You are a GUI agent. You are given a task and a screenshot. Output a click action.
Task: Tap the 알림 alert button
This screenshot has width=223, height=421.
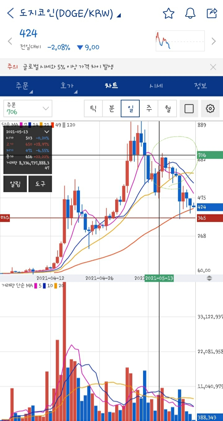15,184
